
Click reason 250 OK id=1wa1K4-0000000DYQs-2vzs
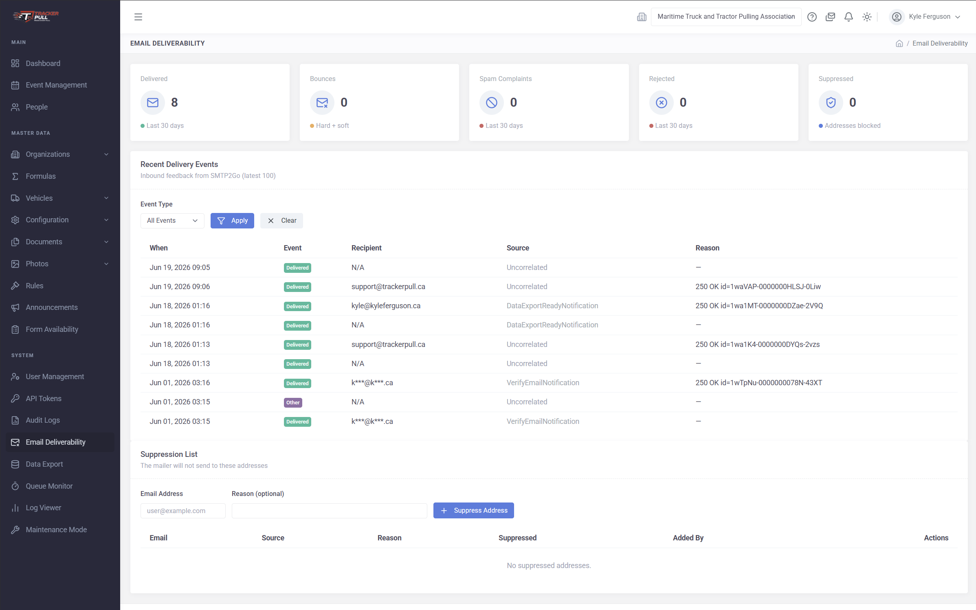757,344
